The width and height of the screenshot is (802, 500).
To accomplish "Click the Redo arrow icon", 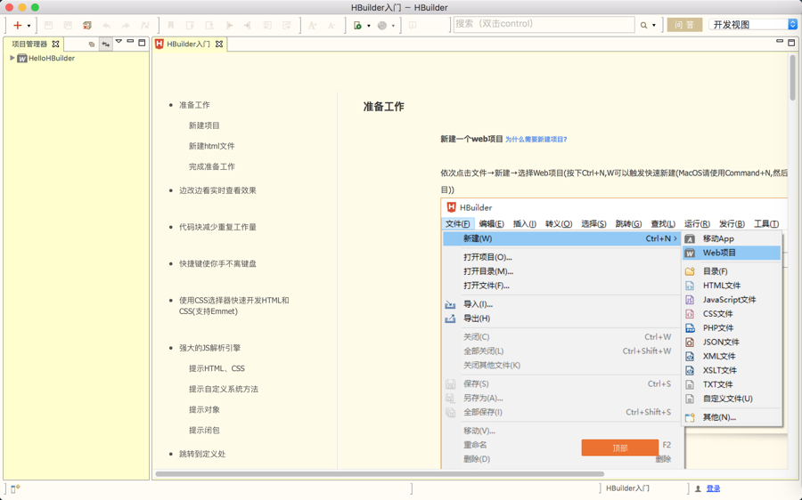I will tap(126, 25).
